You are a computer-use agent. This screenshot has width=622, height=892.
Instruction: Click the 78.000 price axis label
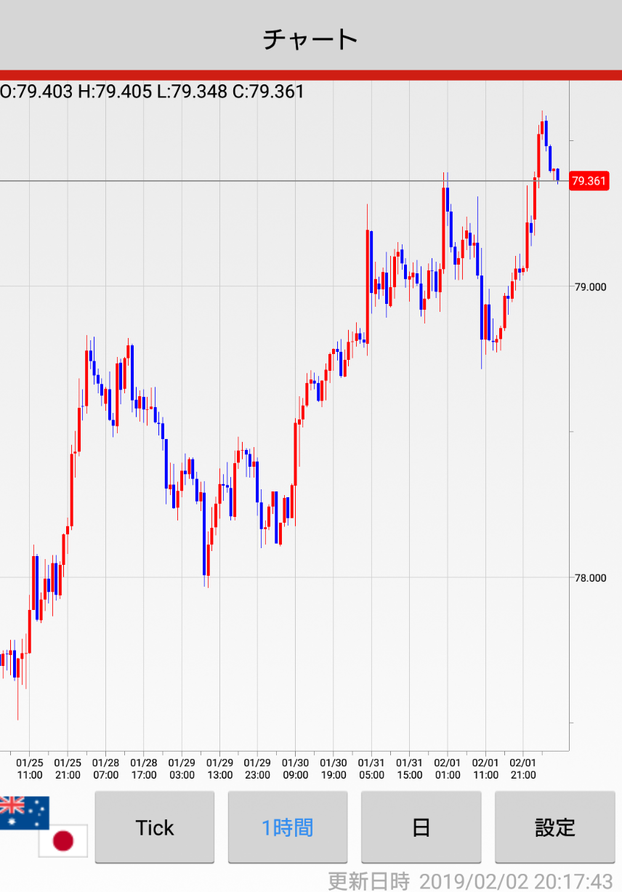(589, 579)
